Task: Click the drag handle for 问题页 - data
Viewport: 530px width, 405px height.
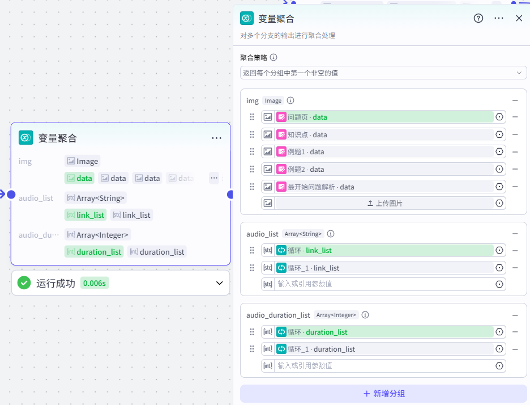Action: (252, 117)
